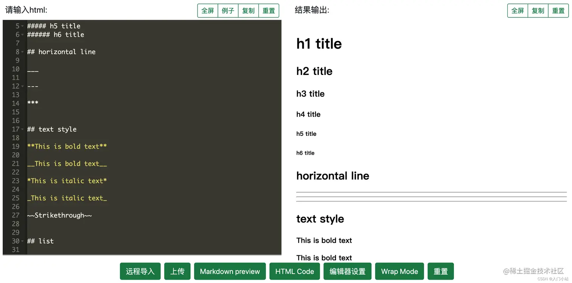Collapse fold arrow at line 17
The image size is (572, 283).
[x=23, y=129]
